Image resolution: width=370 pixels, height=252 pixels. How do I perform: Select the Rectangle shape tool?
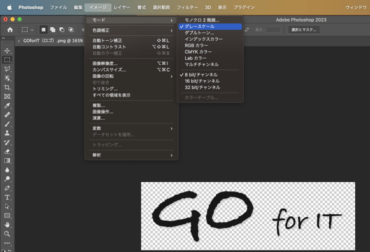[7, 216]
